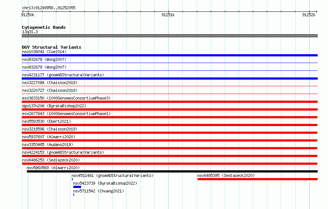Select the esv2677643 red bar

click(170, 117)
